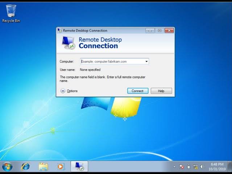Click the network status tray icon

(x=196, y=167)
